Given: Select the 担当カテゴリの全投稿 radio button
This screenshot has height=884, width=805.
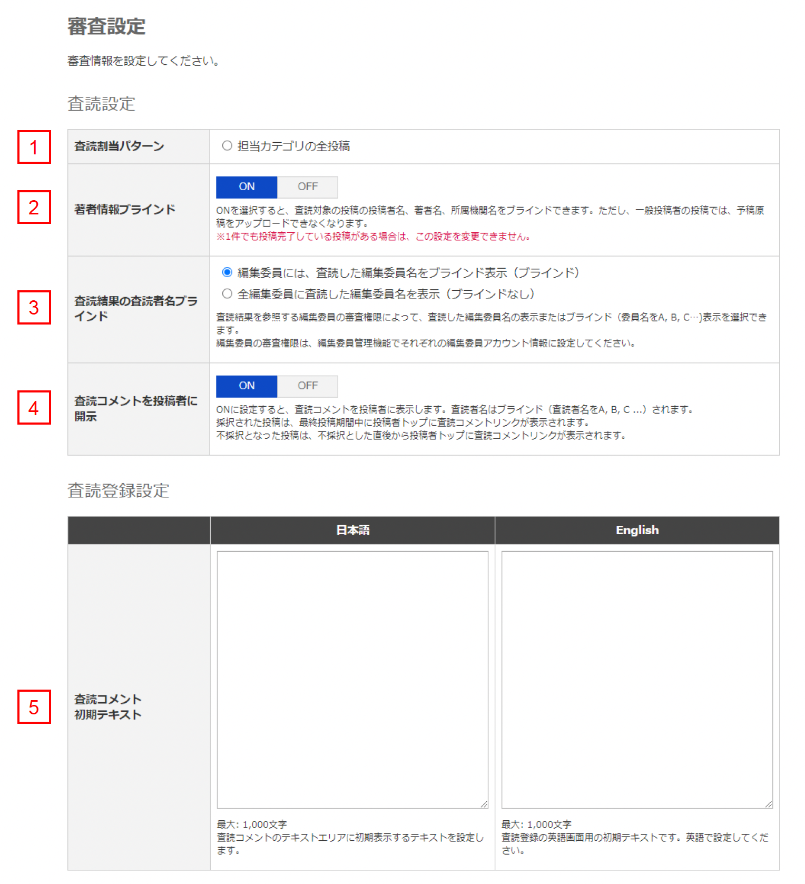Looking at the screenshot, I should pyautogui.click(x=227, y=146).
